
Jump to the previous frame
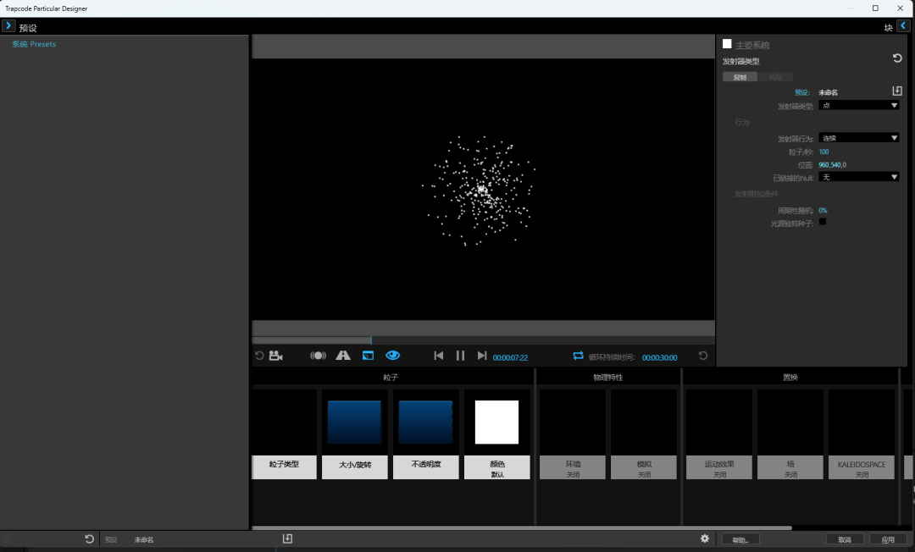click(439, 356)
